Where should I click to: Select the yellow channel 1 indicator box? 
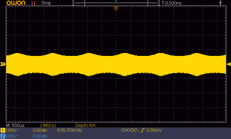click(x=3, y=131)
